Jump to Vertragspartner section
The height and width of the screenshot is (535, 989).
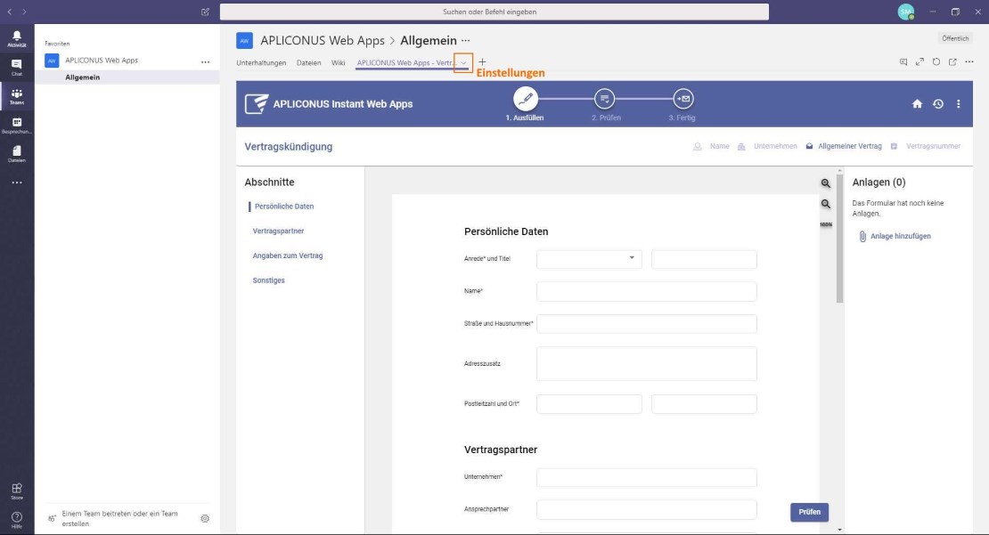click(x=278, y=231)
